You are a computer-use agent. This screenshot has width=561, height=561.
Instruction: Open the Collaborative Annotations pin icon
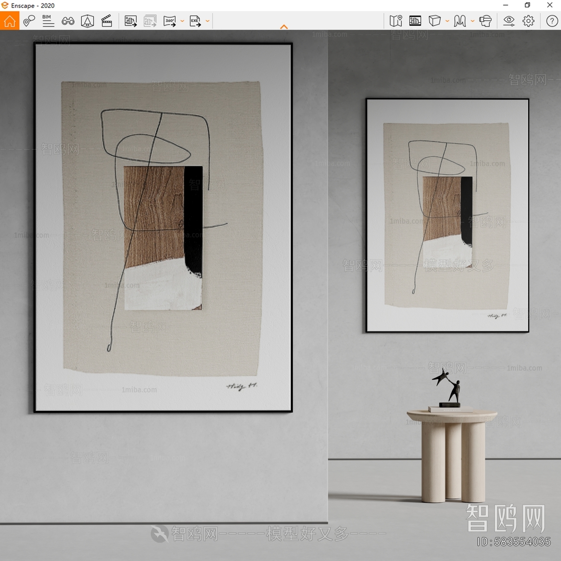pos(29,21)
